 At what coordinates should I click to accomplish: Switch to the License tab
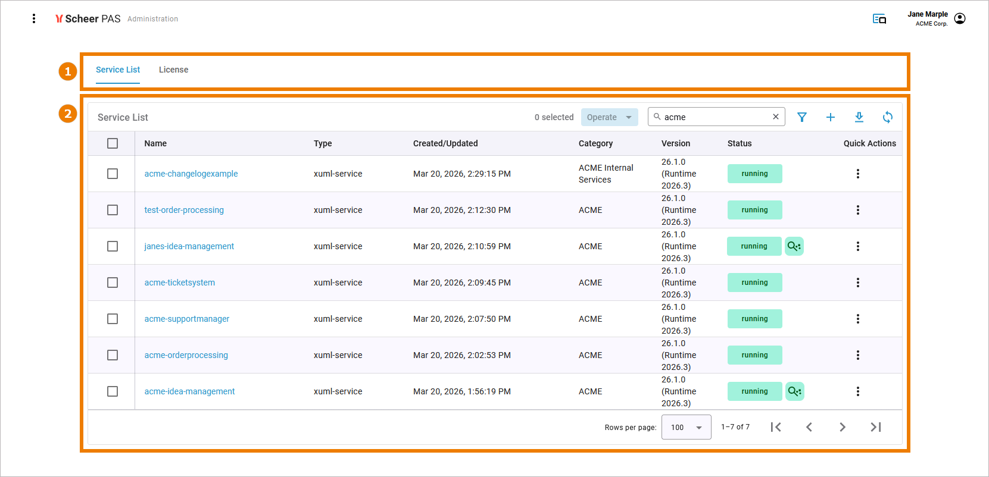pos(173,70)
